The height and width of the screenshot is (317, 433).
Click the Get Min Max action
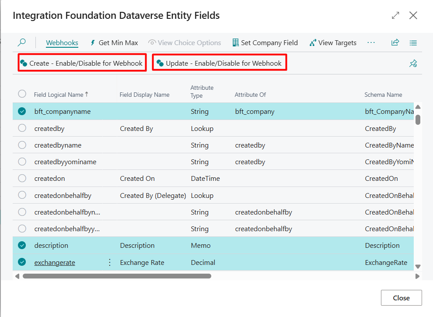pos(114,42)
